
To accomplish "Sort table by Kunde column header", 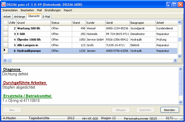I will (x=95, y=23).
